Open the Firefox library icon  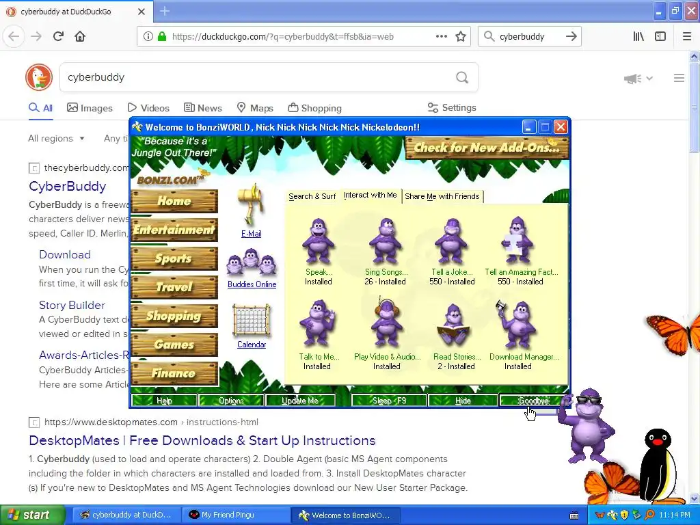click(x=638, y=36)
